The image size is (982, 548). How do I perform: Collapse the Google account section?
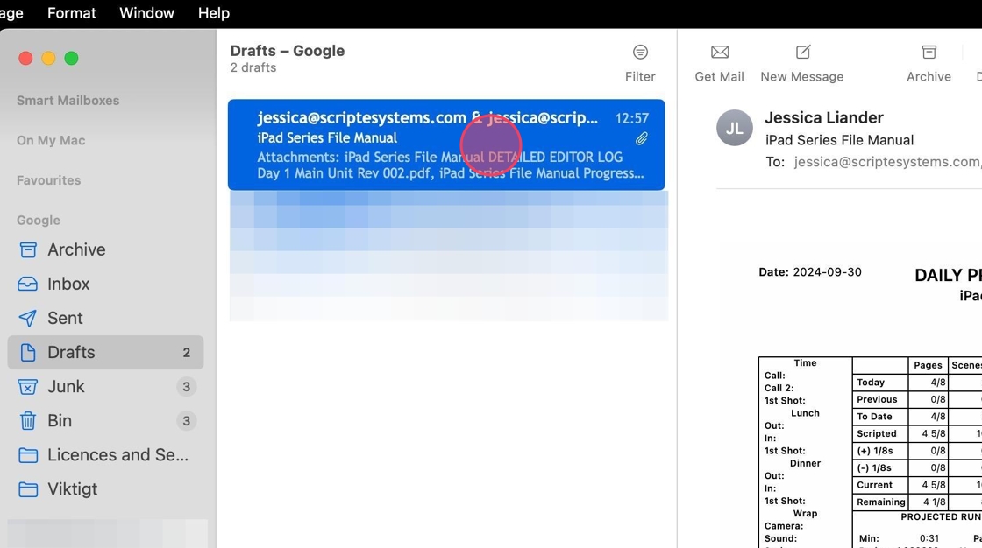[39, 221]
